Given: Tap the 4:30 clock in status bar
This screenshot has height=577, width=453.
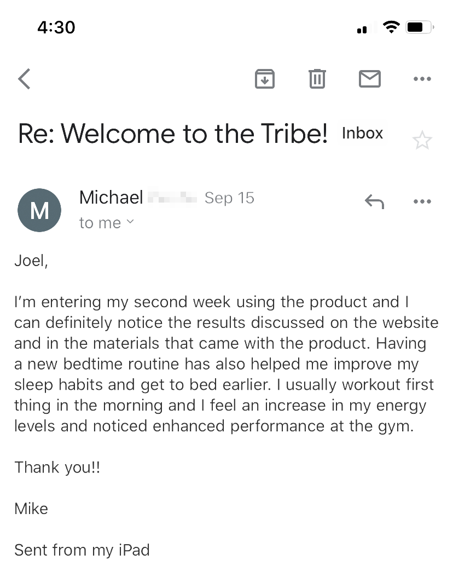Looking at the screenshot, I should pyautogui.click(x=56, y=27).
